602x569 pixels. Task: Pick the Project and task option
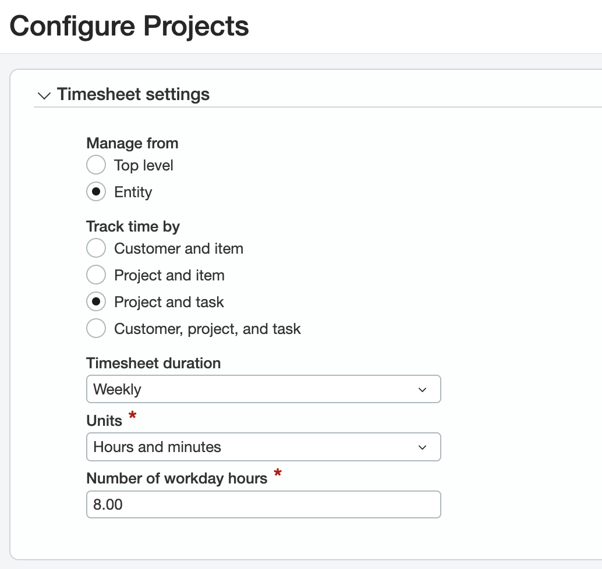(x=95, y=301)
